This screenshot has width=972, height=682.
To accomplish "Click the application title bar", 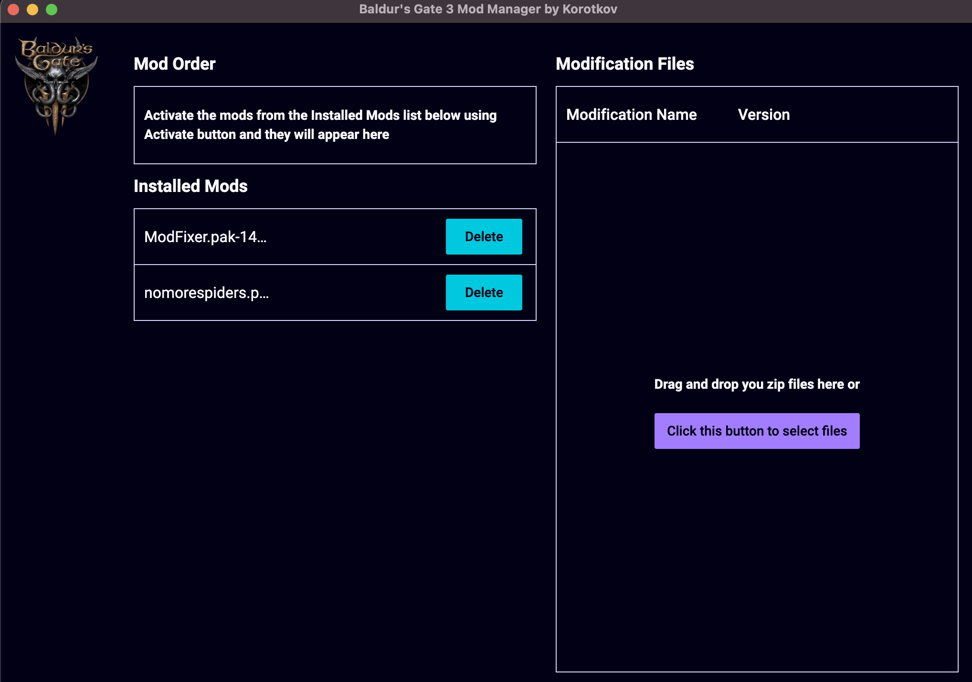I will pyautogui.click(x=486, y=9).
